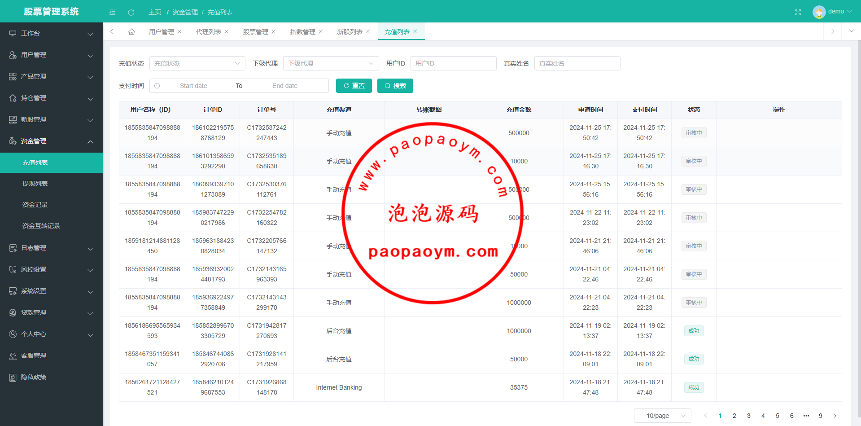Image resolution: width=861 pixels, height=426 pixels.
Task: Open 提现列表 in the sidebar
Action: point(52,184)
